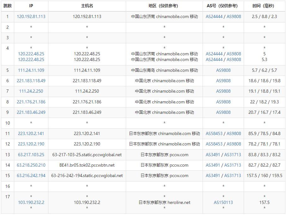287x215 pixels.
Task: Click time value 83.8 / 83.3 / 83.2
Action: [264, 155]
